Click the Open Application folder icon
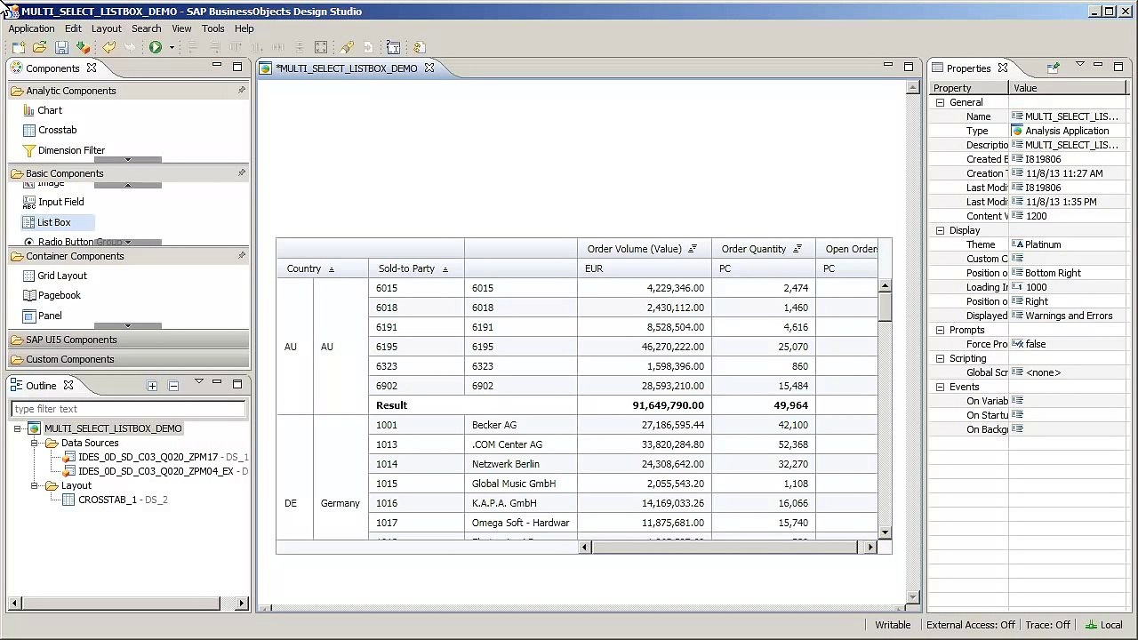The width and height of the screenshot is (1138, 640). tap(39, 47)
